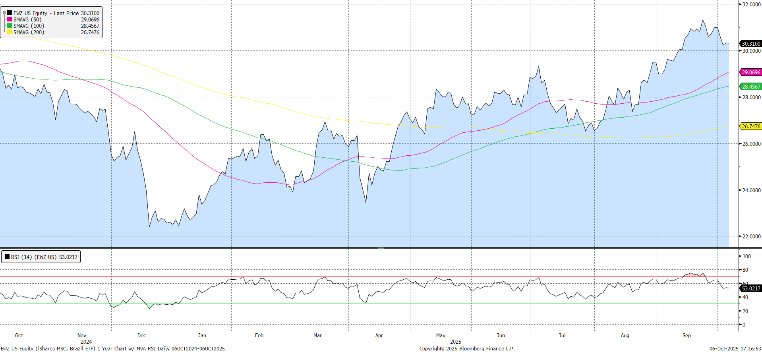Image resolution: width=762 pixels, height=352 pixels.
Task: Click the Apr label on time axis
Action: pos(379,335)
